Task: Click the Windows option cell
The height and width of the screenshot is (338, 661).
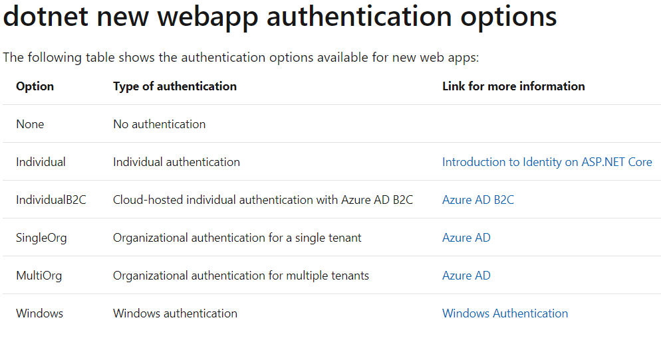Action: coord(39,313)
